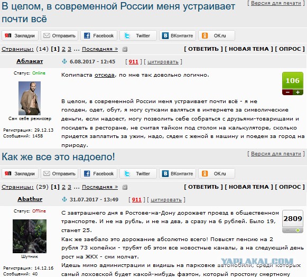307x277 pixels.
Task: Share 'Как же все это надоело!' on ВКонтакте
Action: 178,173
